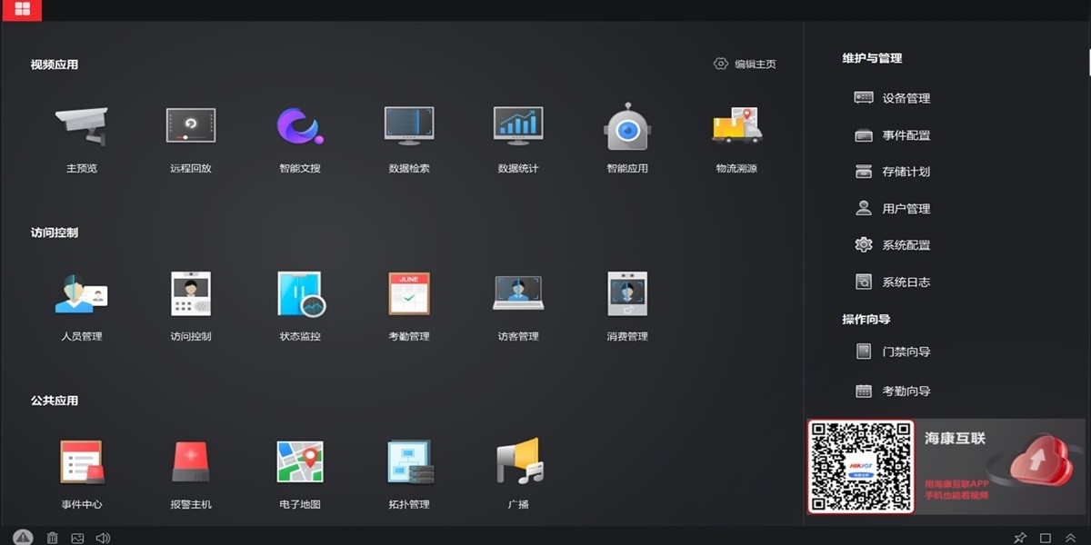Toggle the pin-window control at bottom right
Viewport: 1091px width, 545px height.
(x=1020, y=537)
